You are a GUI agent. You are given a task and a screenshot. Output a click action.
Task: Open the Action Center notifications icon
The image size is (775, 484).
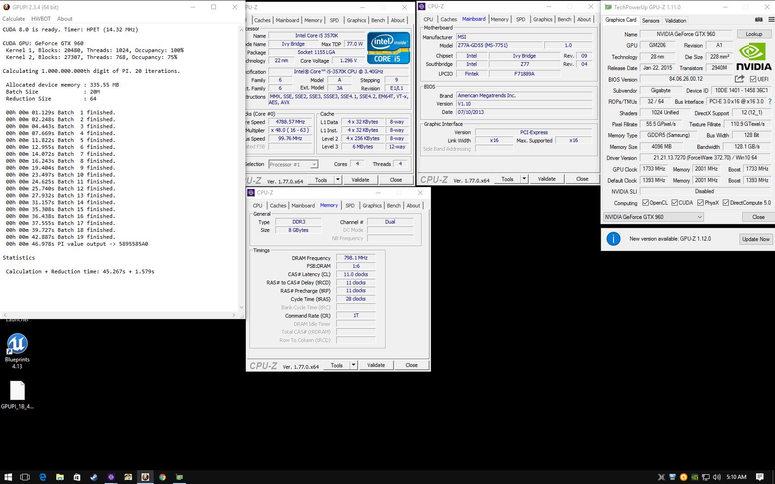pos(759,477)
